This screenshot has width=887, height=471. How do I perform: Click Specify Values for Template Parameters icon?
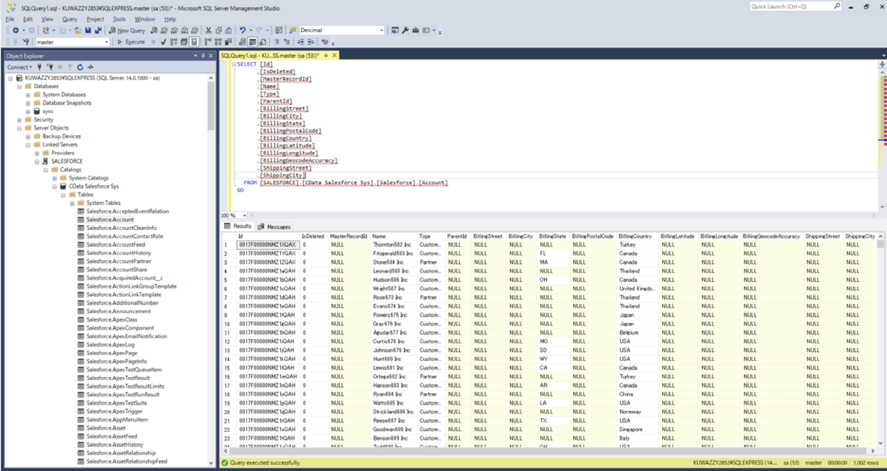[324, 42]
